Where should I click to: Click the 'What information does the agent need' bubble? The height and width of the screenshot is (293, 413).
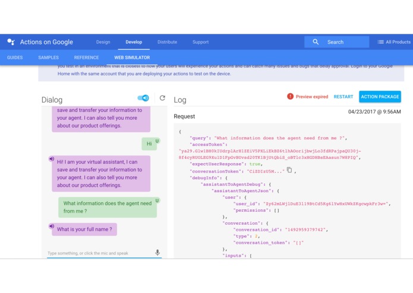[x=108, y=207]
